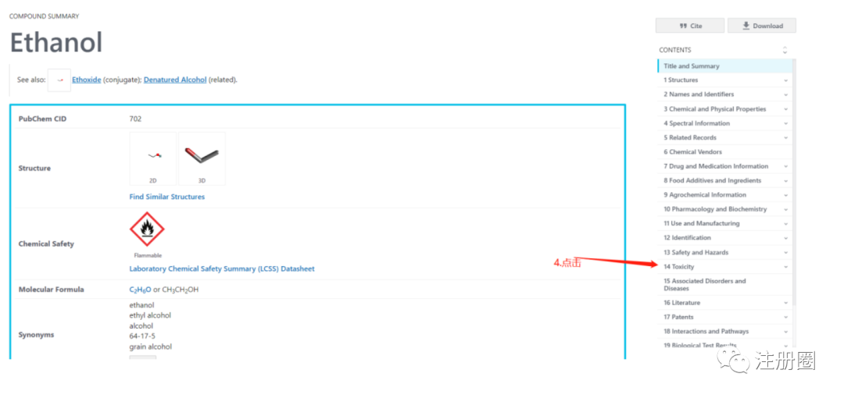Open Laboratory Chemical Safety Summary Datasheet
The width and height of the screenshot is (844, 398).
click(222, 269)
